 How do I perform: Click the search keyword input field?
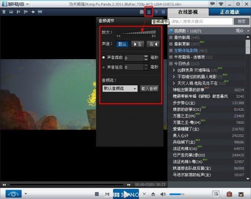point(201,22)
